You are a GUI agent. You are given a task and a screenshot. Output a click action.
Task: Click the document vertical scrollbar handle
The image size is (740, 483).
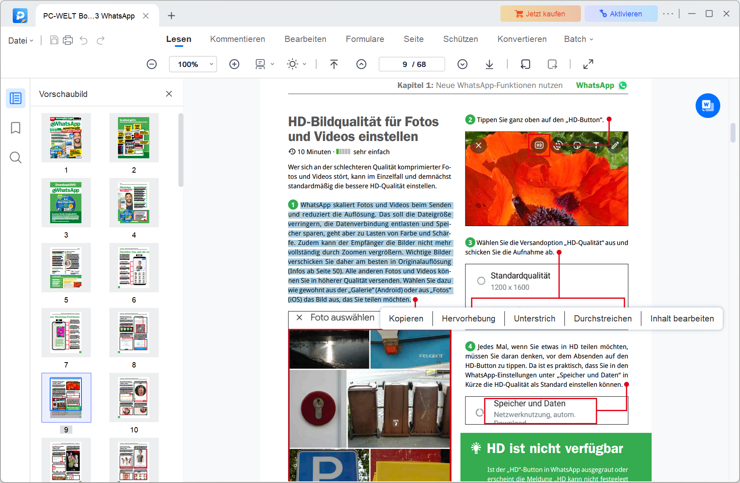(733, 133)
